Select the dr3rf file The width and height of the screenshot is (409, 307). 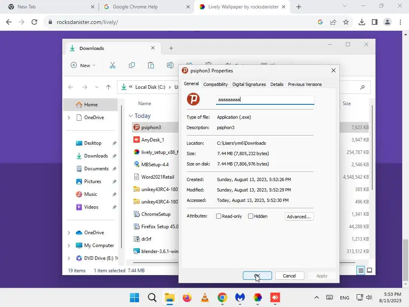tap(146, 239)
